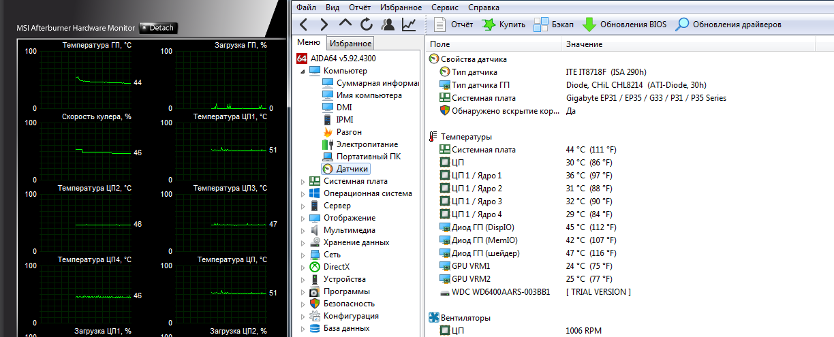834x337 pixels.
Task: Click the Загрузка ГП graph in Afterburner
Action: click(221, 80)
